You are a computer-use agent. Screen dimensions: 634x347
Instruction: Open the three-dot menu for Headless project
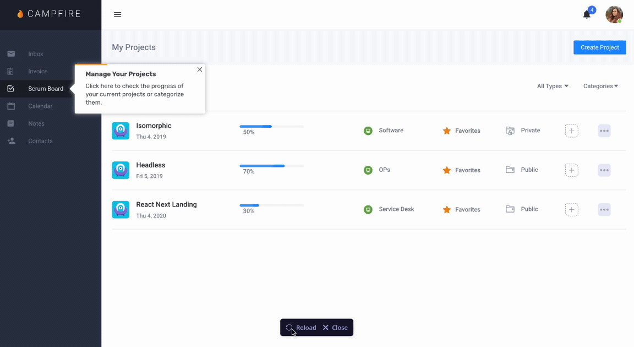604,170
